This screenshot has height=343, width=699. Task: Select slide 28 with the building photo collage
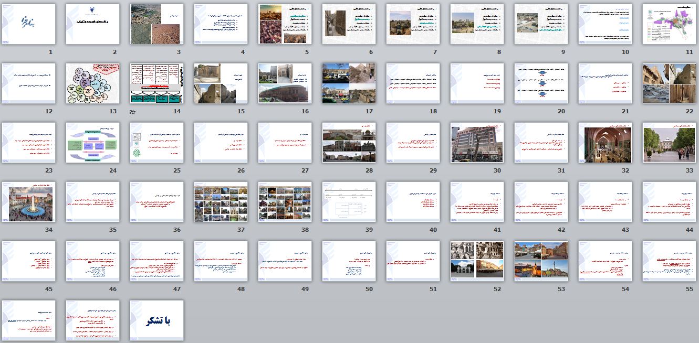click(x=349, y=143)
